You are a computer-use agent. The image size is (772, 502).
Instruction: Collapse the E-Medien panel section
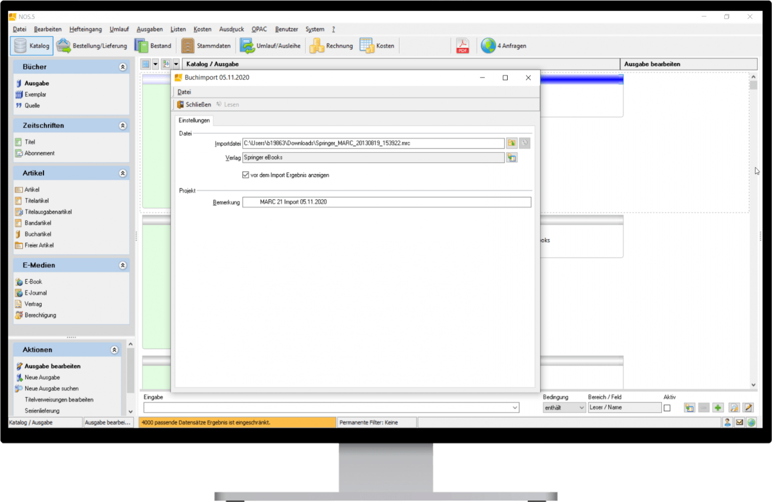click(x=123, y=265)
